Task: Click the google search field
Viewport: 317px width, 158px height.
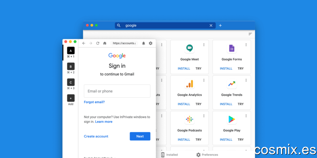Action: [165, 25]
